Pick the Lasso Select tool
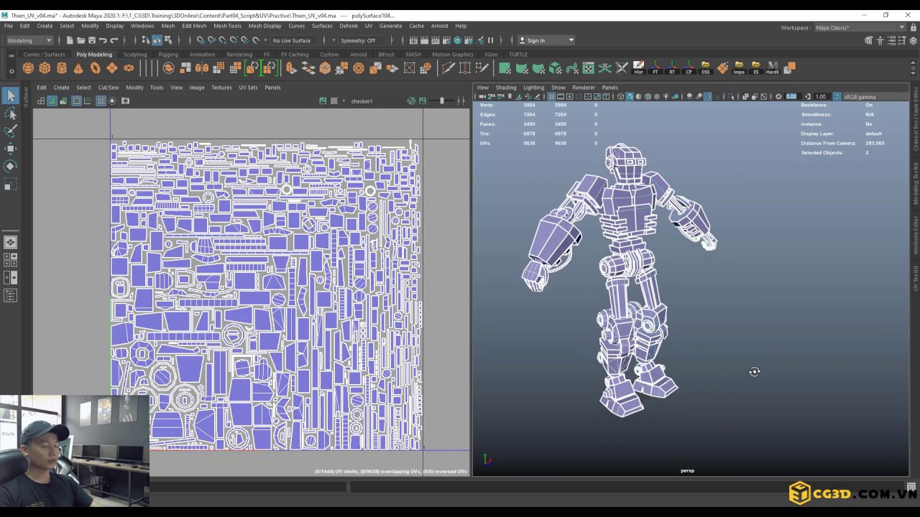920x517 pixels. click(x=10, y=113)
